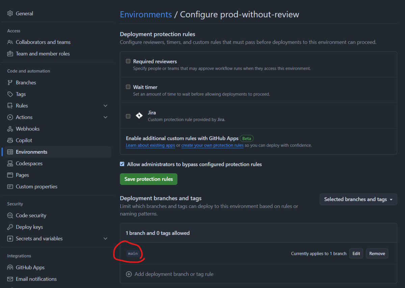
Task: Click the Wait timer label text
Action: tap(145, 87)
